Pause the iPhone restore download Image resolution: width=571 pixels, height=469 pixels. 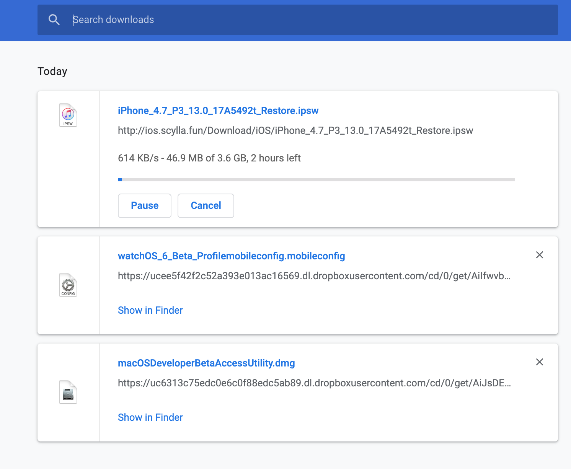coord(145,206)
